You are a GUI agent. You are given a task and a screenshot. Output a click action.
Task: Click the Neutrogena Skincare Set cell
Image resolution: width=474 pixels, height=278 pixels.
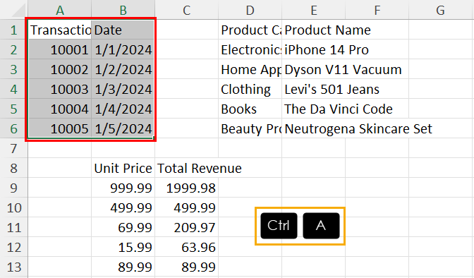click(313, 128)
